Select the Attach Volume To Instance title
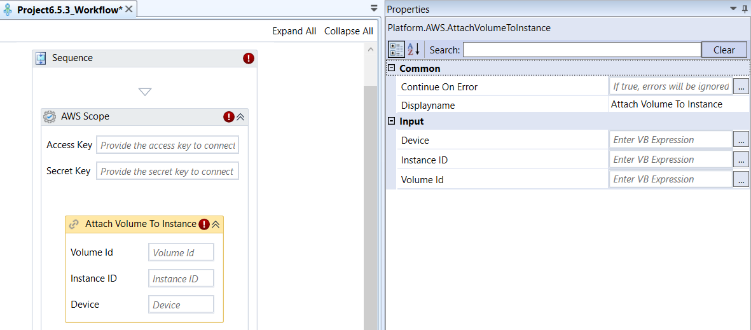The width and height of the screenshot is (751, 330). pyautogui.click(x=141, y=224)
